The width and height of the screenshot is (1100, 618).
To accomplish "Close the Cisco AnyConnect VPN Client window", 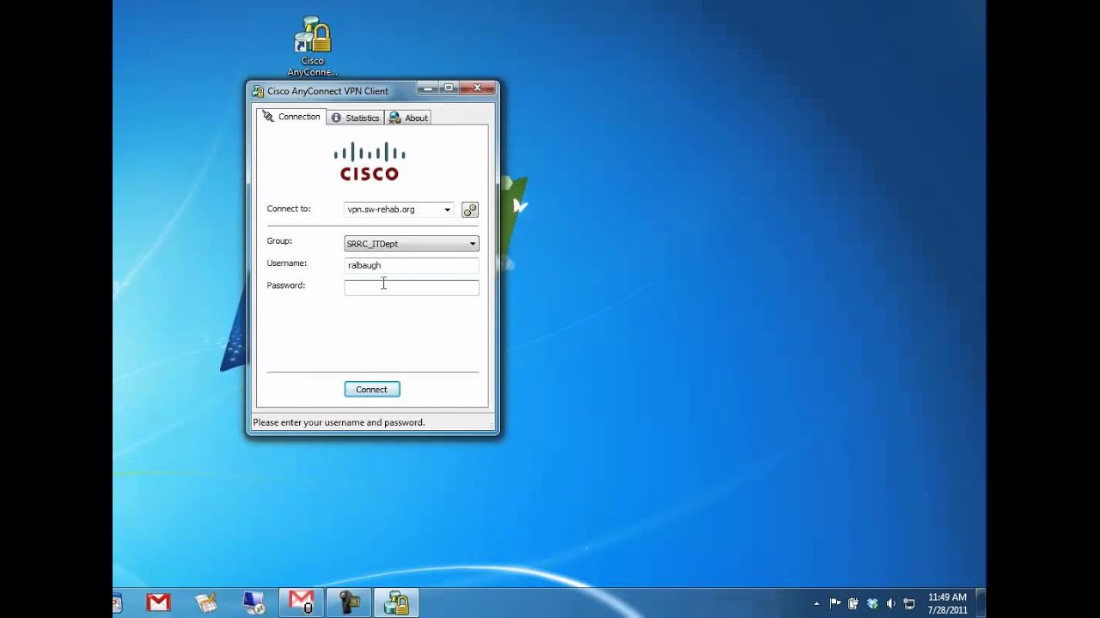I will (x=477, y=88).
